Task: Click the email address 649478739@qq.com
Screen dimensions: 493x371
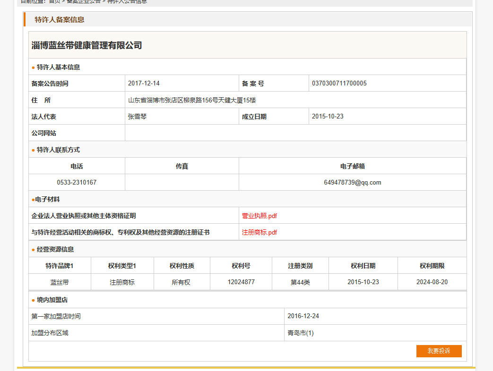Action: pyautogui.click(x=352, y=182)
